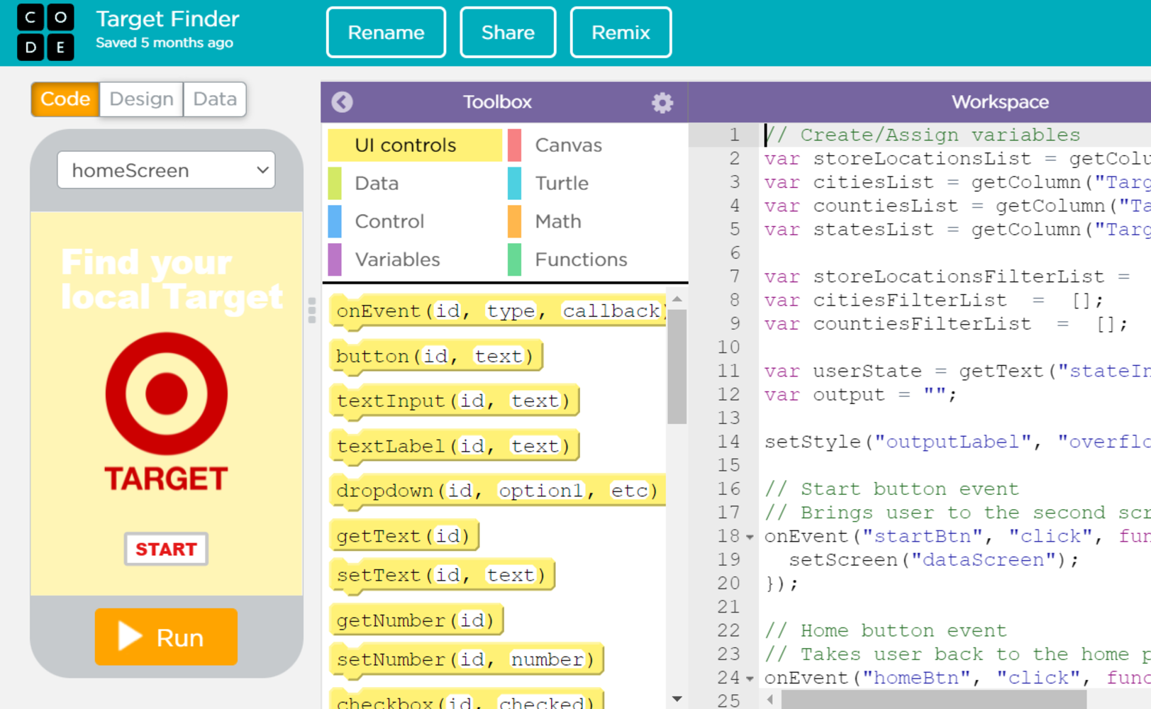Click the workspace horizontal scrollbar thumb
The width and height of the screenshot is (1151, 709).
[934, 700]
